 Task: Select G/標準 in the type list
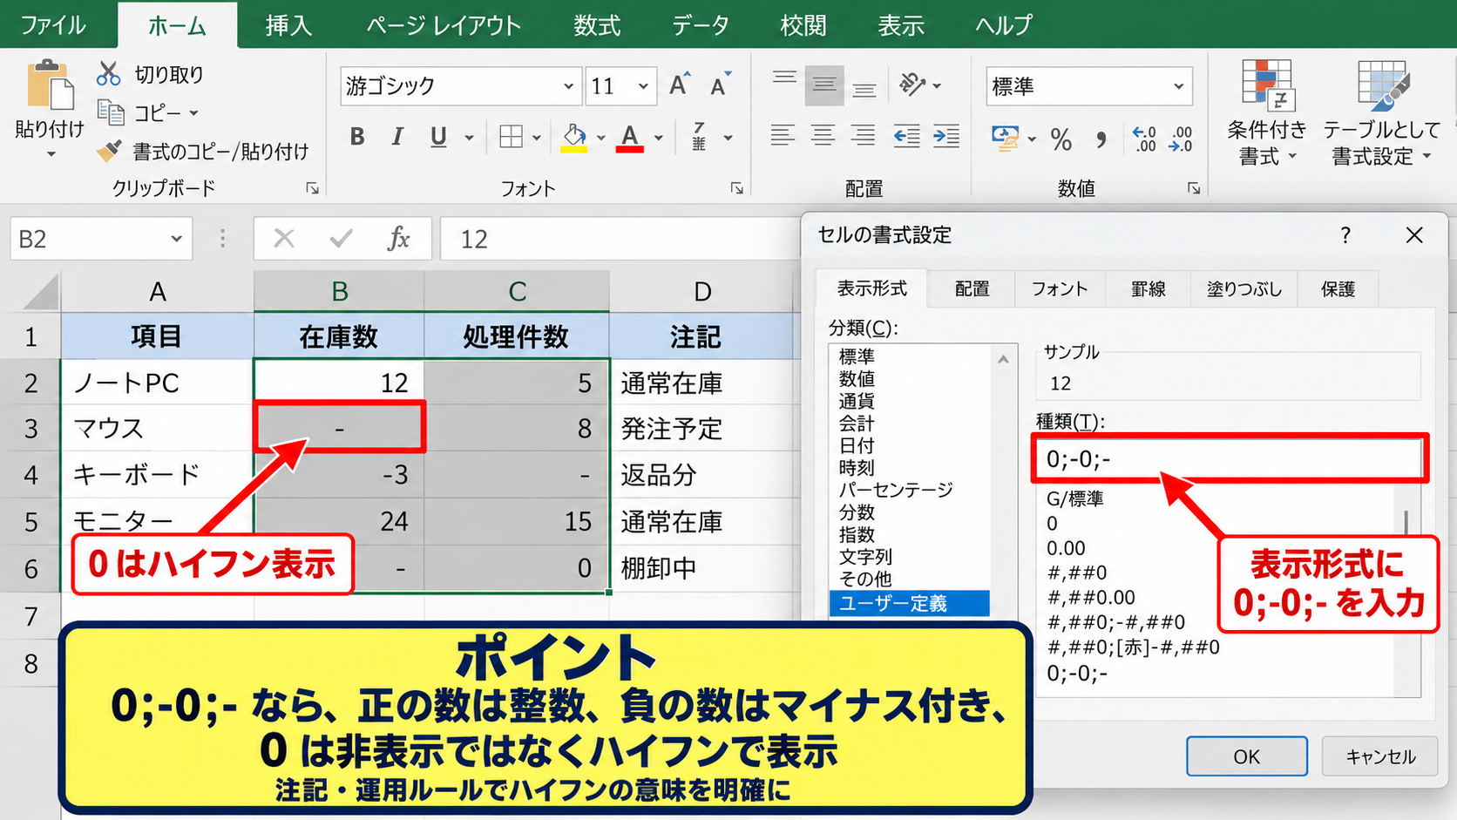pyautogui.click(x=1075, y=498)
